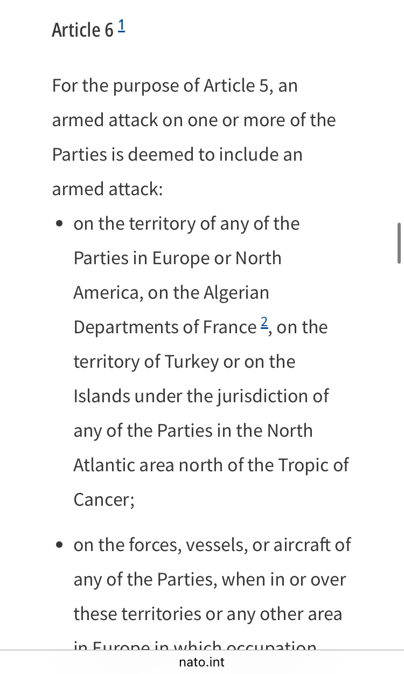This screenshot has width=404, height=674.
Task: Click the Article 6 heading
Action: (82, 30)
